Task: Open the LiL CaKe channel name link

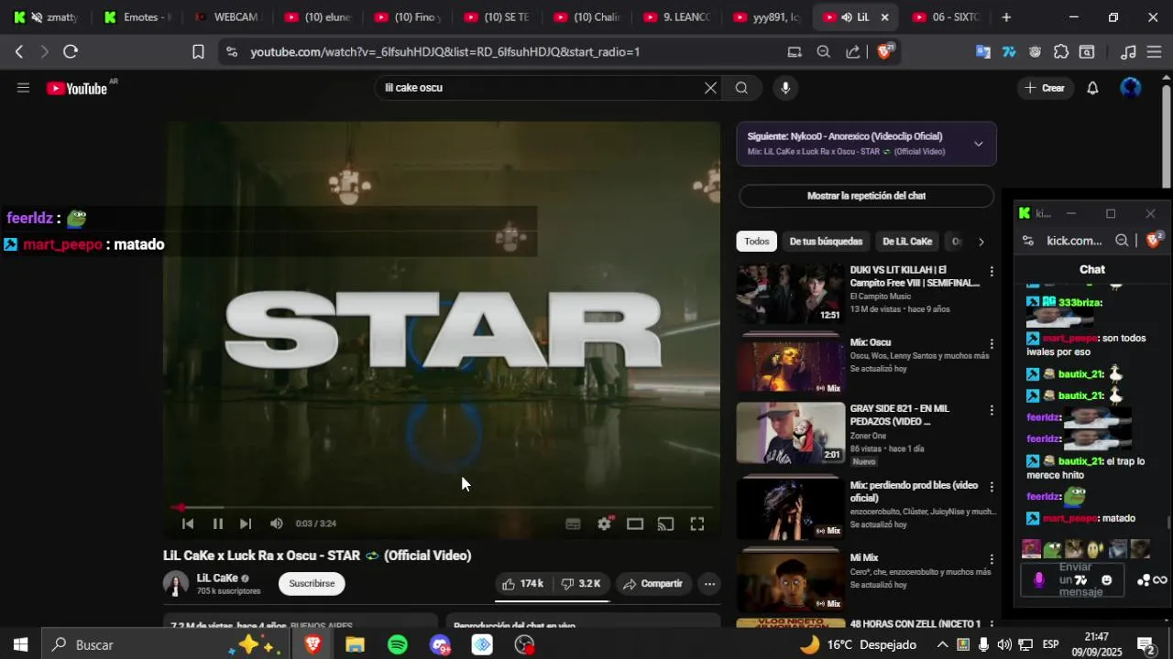Action: [217, 578]
